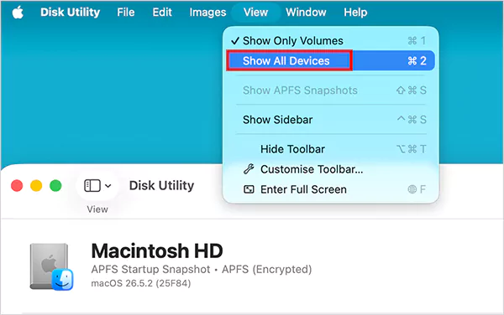Select Show Only Volumes option
Viewport: 504px width, 315px height.
coord(330,41)
